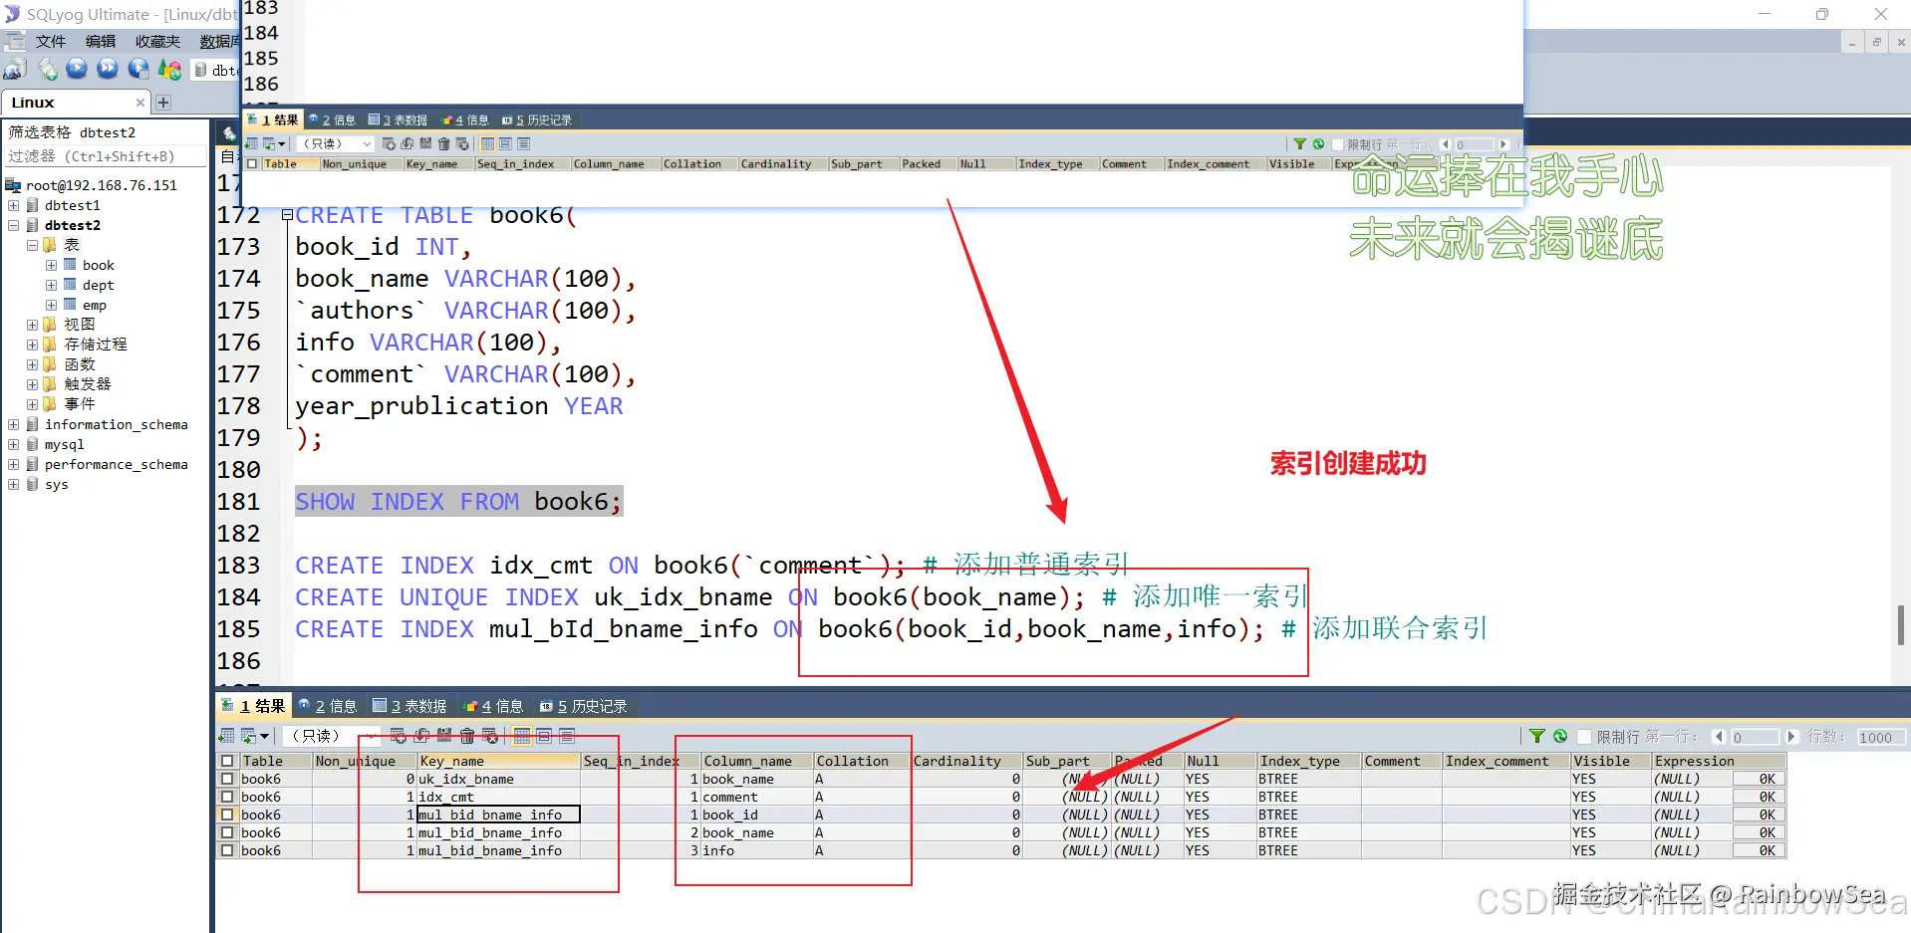Switch to the 2 信息 tab in lower panel
The width and height of the screenshot is (1911, 933).
pyautogui.click(x=328, y=706)
